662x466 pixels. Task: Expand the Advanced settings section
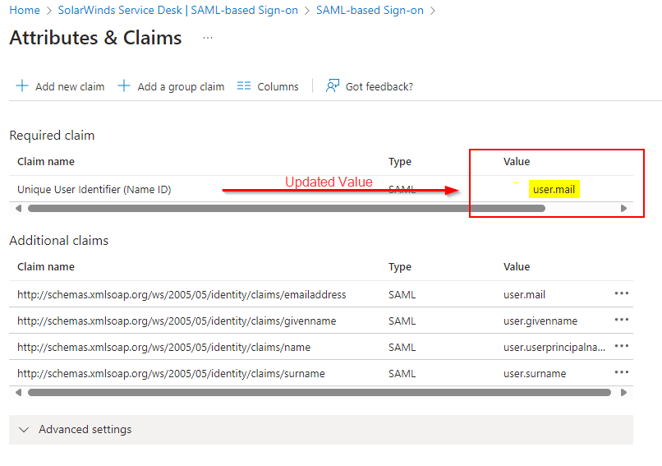[321, 430]
